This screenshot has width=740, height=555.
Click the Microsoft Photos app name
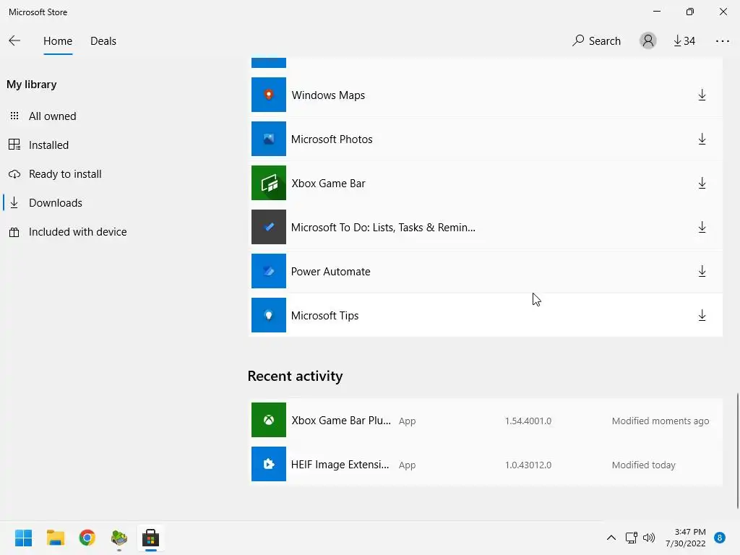click(332, 139)
